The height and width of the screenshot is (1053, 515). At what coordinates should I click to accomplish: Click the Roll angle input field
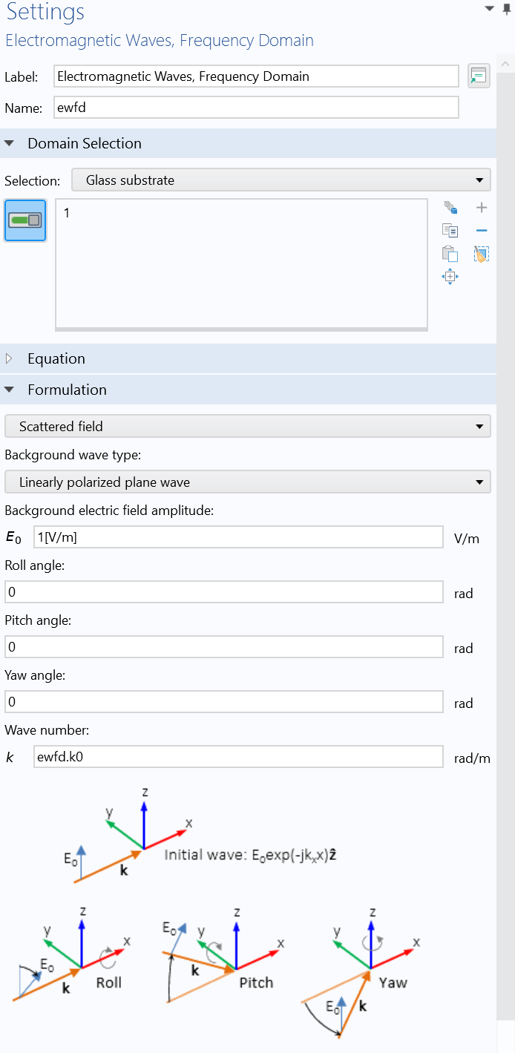click(223, 592)
